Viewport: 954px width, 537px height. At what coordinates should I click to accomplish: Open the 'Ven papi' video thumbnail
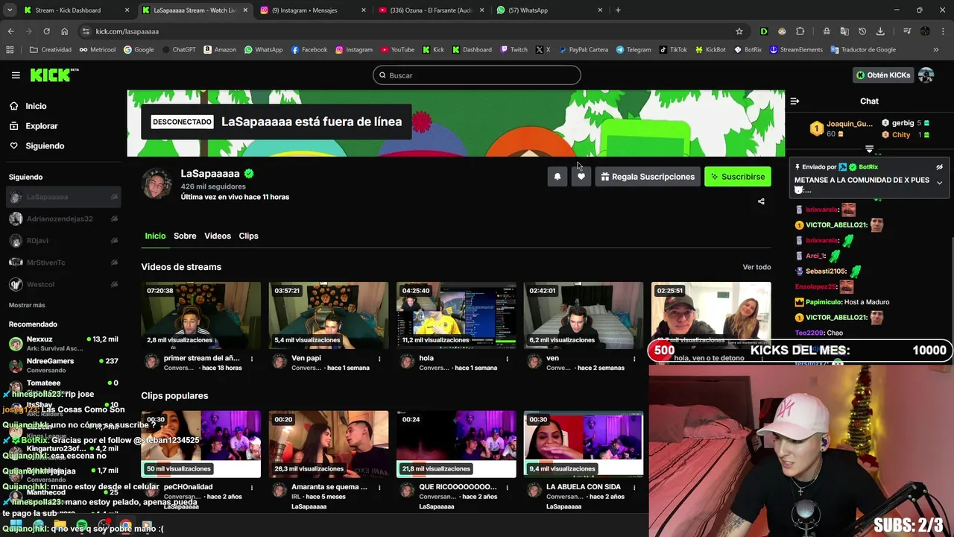pos(329,315)
